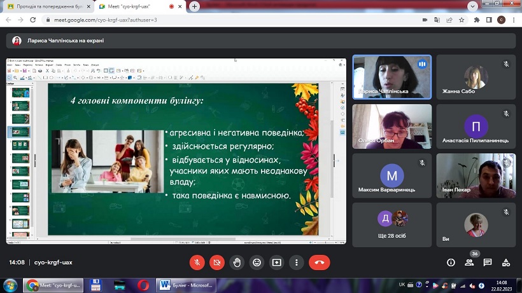The image size is (522, 293).
Task: Open Chrome profile avatar menu
Action: pos(502,20)
